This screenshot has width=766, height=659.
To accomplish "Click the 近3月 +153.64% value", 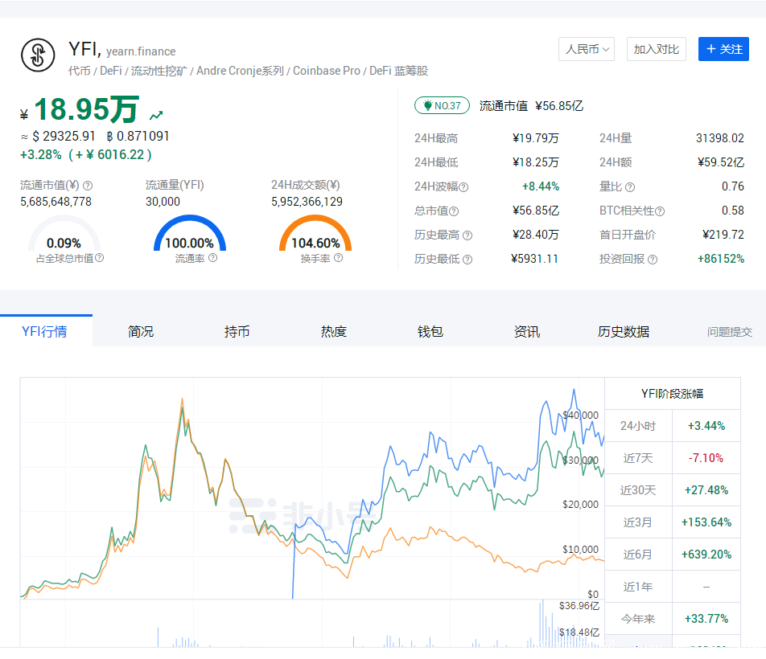I will coord(706,522).
